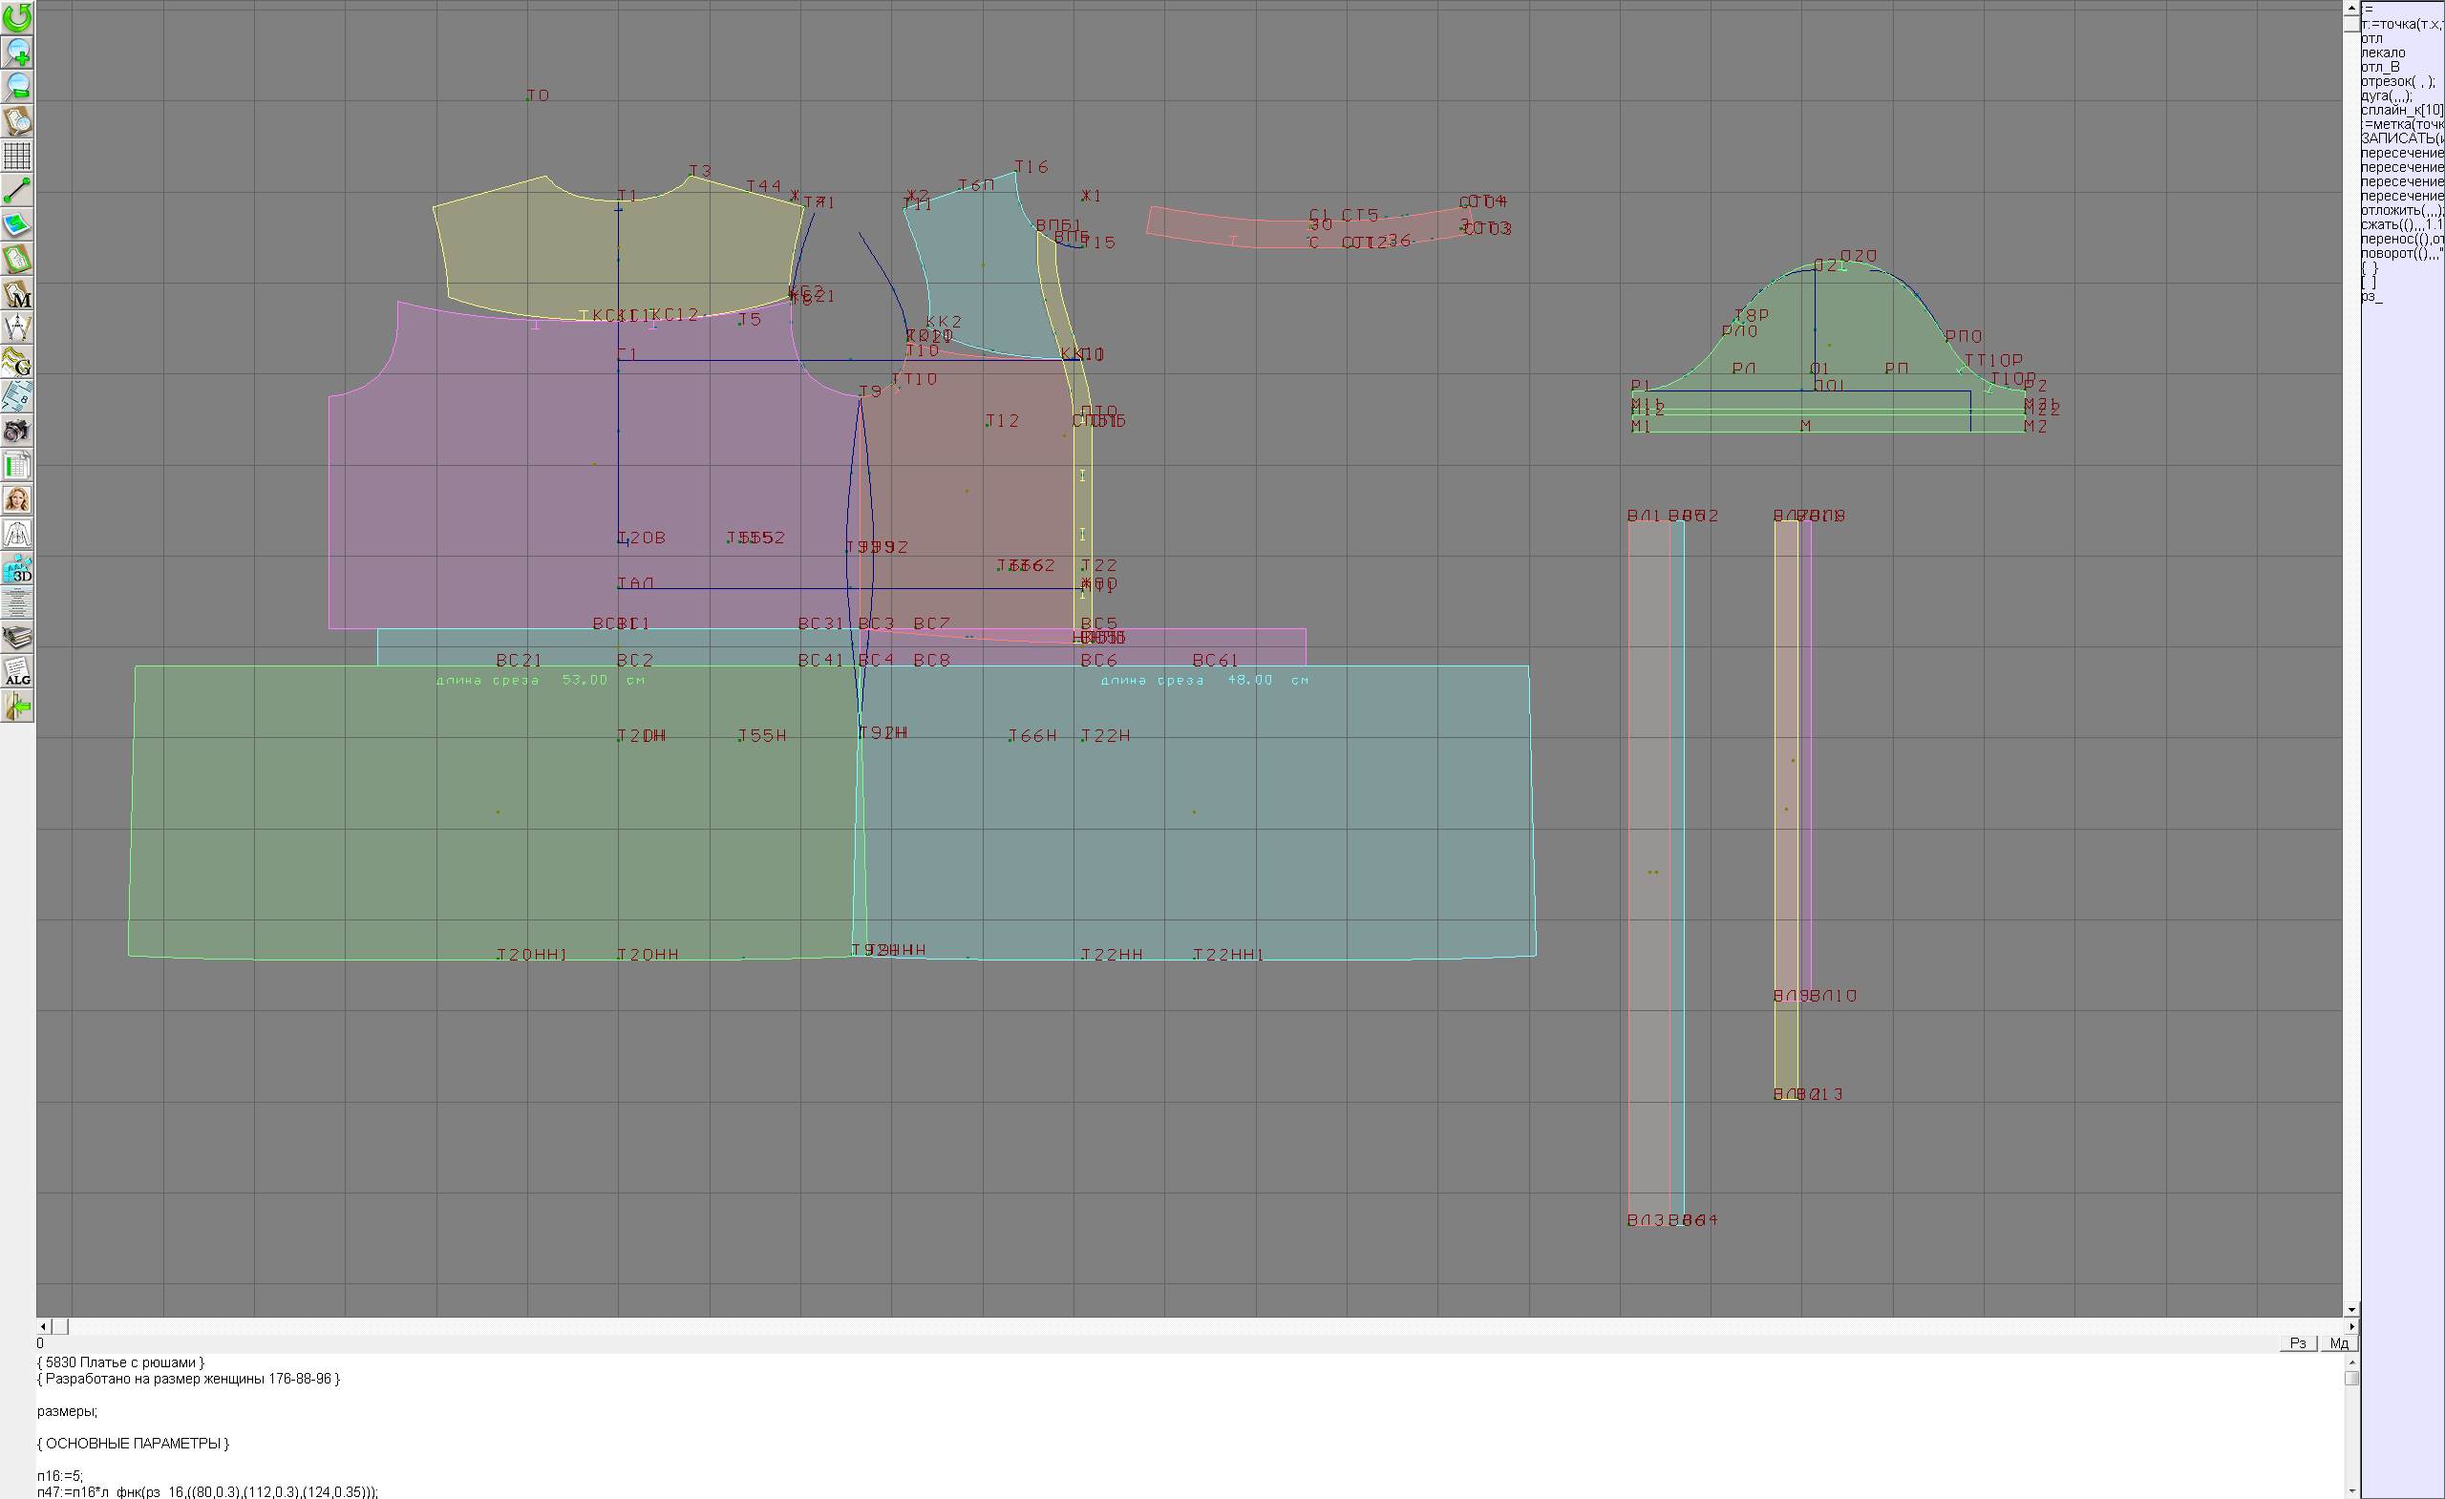Select the line measurement tool
The width and height of the screenshot is (2445, 1499).
17,189
